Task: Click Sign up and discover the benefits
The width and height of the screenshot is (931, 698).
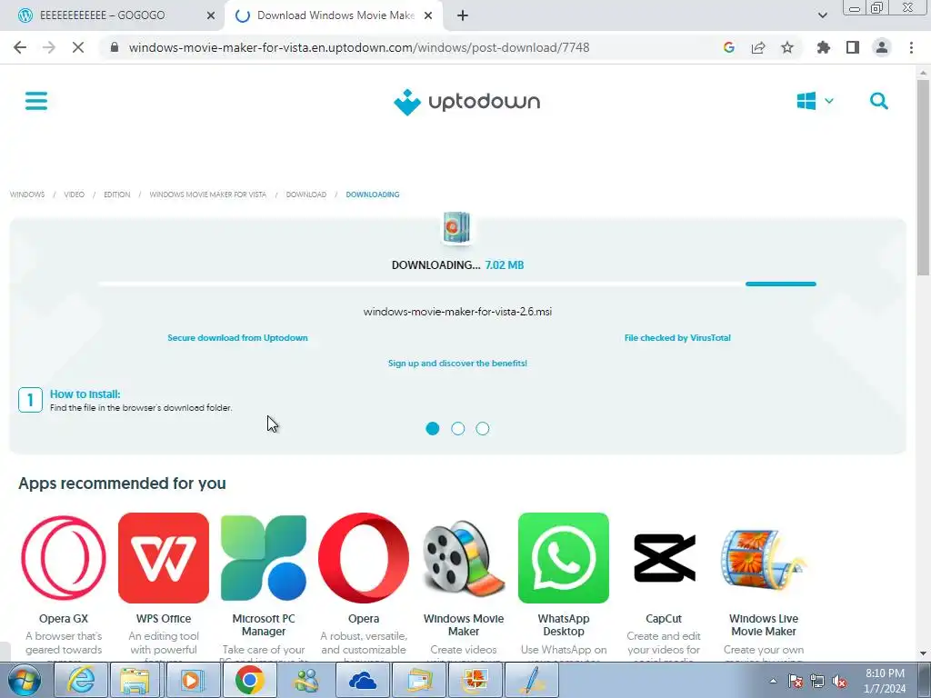Action: [457, 364]
